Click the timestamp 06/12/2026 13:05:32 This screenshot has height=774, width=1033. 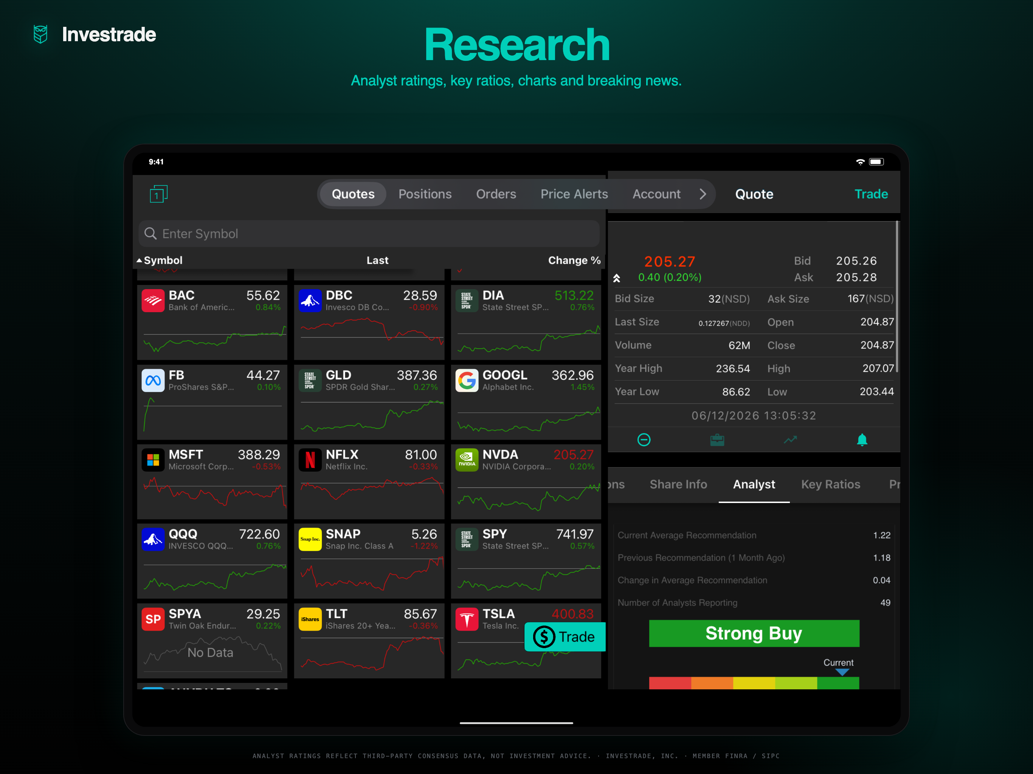pyautogui.click(x=754, y=415)
